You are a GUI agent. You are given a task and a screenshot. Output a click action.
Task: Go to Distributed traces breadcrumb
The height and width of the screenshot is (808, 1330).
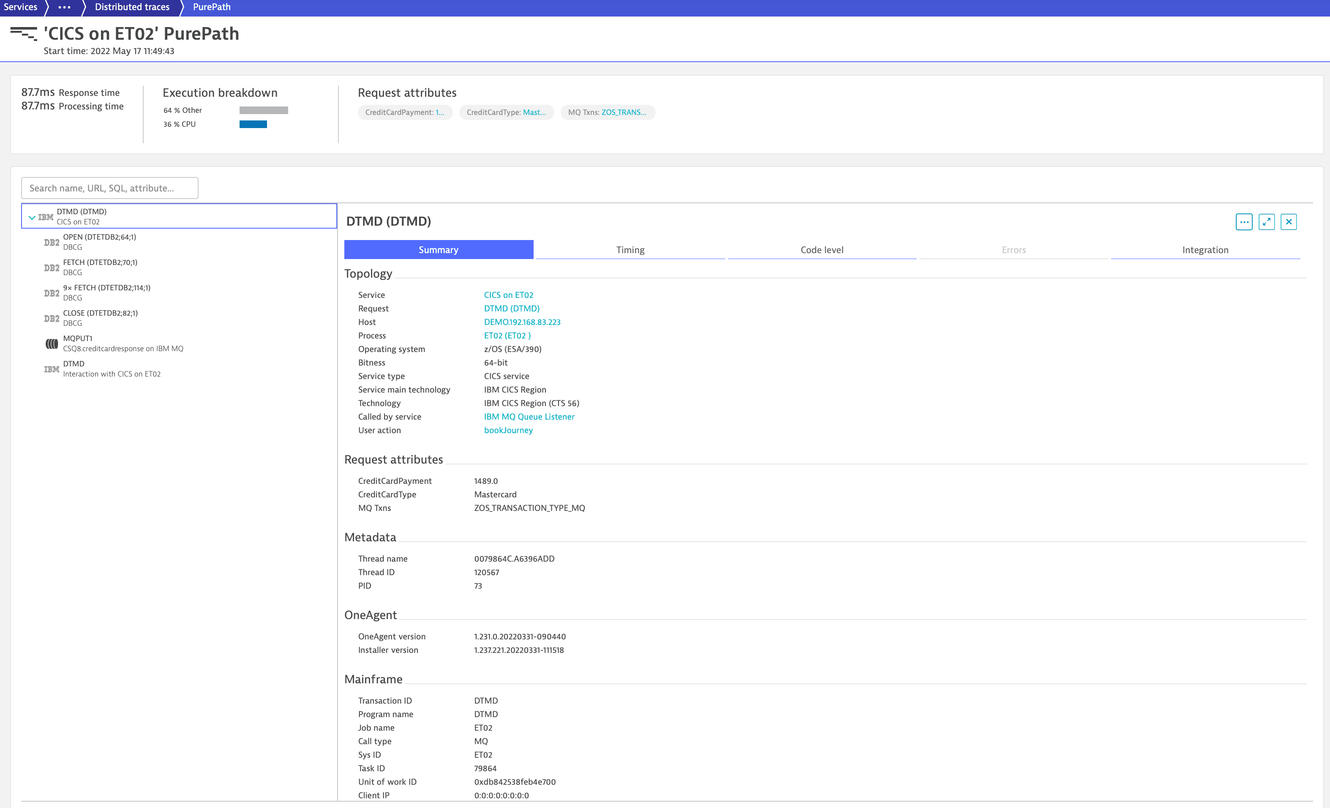point(132,7)
